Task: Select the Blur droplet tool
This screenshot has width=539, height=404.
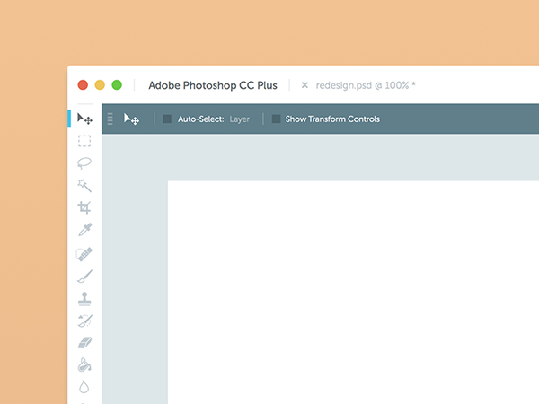Action: [84, 387]
